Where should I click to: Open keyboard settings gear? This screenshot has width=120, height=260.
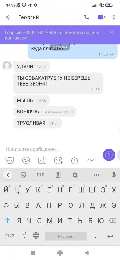(x=75, y=175)
